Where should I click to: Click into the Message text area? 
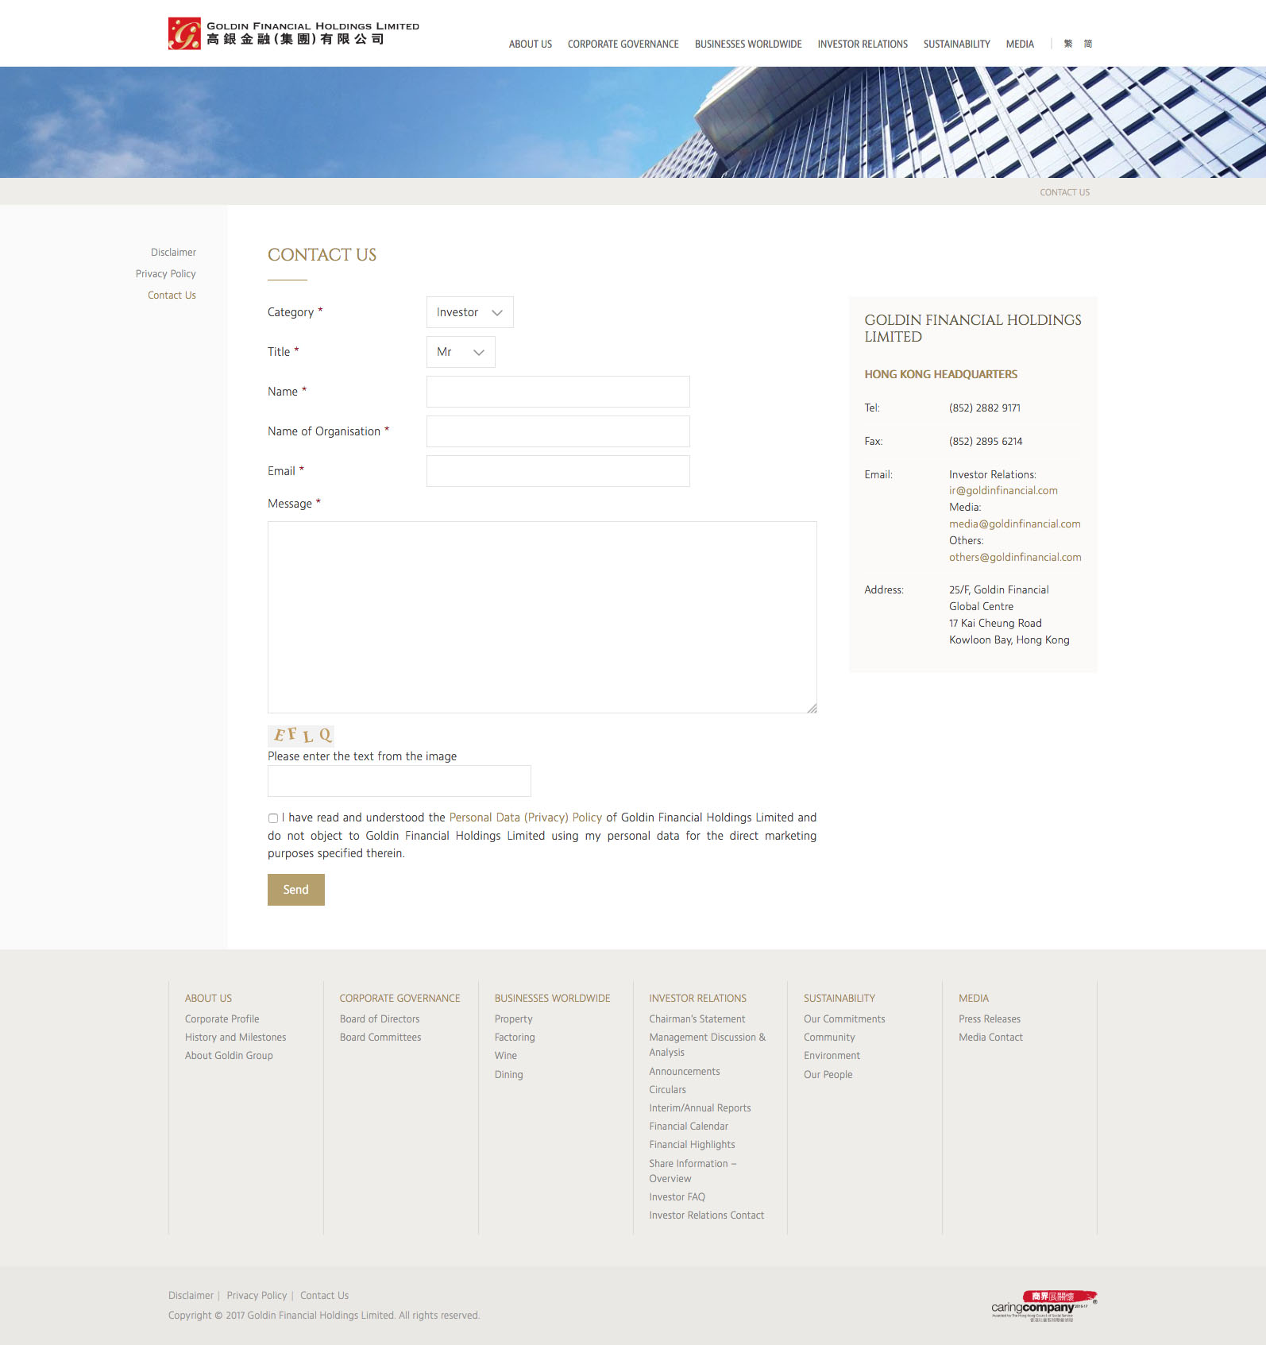click(x=542, y=617)
